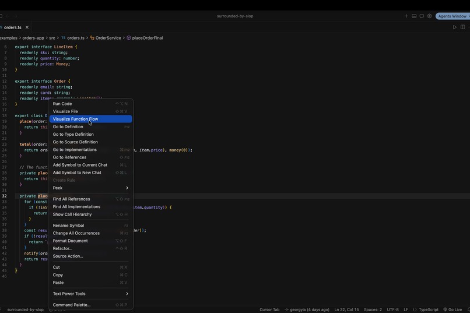The image size is (470, 313).
Task: Click window title surrounded-by-slop
Action: click(235, 16)
